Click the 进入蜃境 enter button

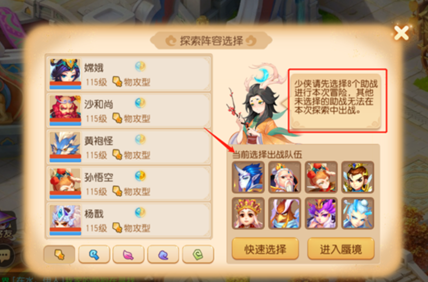(x=341, y=249)
